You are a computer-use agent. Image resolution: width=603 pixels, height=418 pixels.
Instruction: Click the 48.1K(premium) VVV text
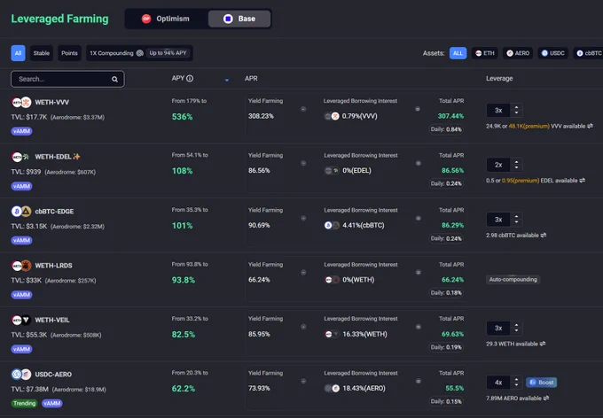pos(529,126)
